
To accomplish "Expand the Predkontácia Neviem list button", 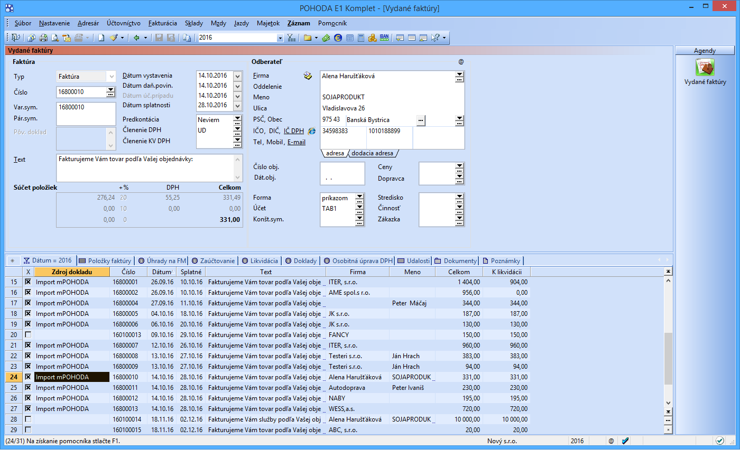I will pos(237,120).
